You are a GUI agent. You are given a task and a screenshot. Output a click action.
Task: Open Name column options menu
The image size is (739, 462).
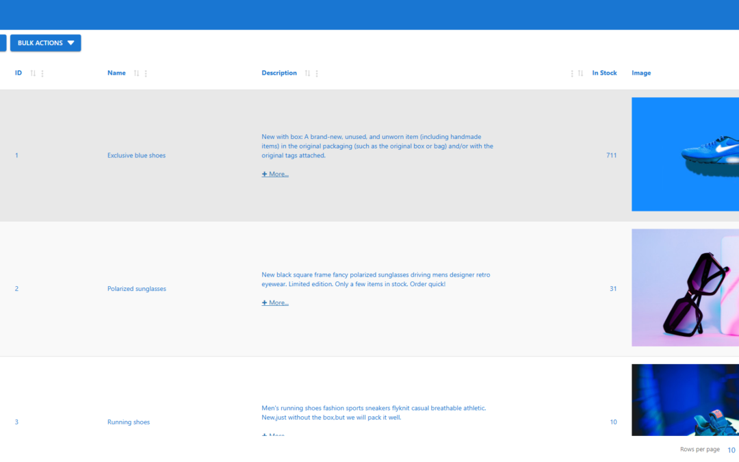click(x=146, y=73)
